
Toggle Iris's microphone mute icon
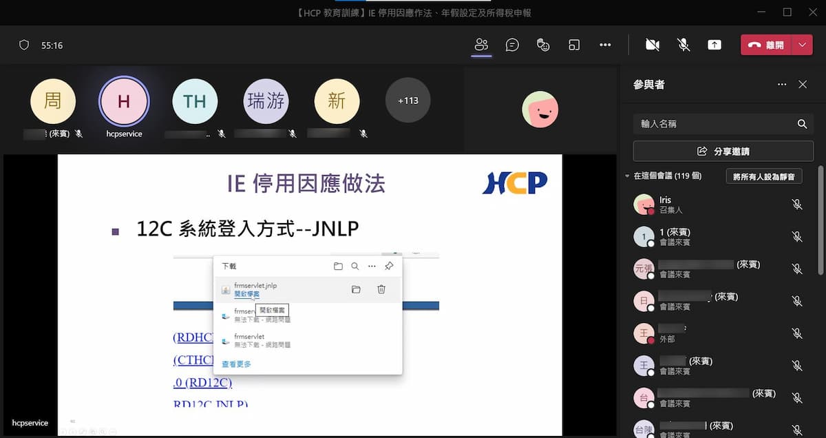797,205
